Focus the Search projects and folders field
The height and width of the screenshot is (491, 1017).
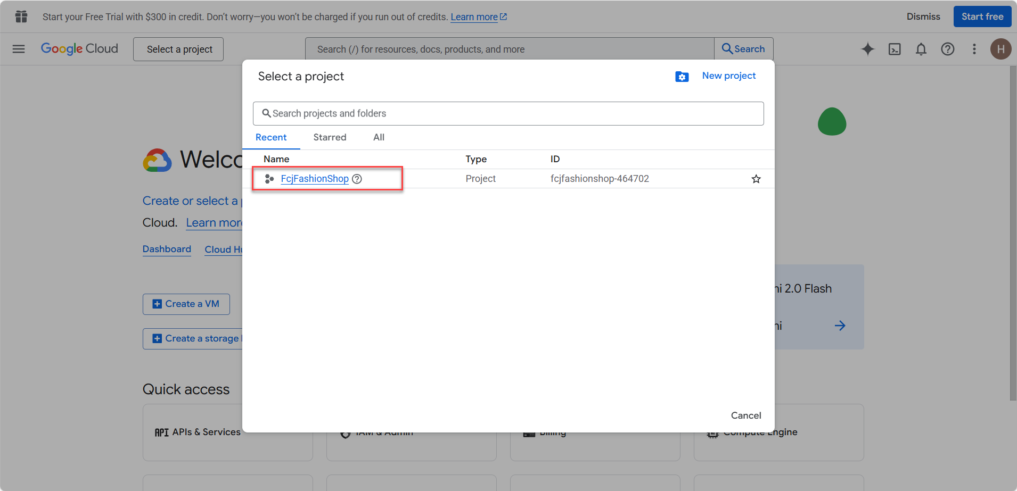[x=508, y=113]
